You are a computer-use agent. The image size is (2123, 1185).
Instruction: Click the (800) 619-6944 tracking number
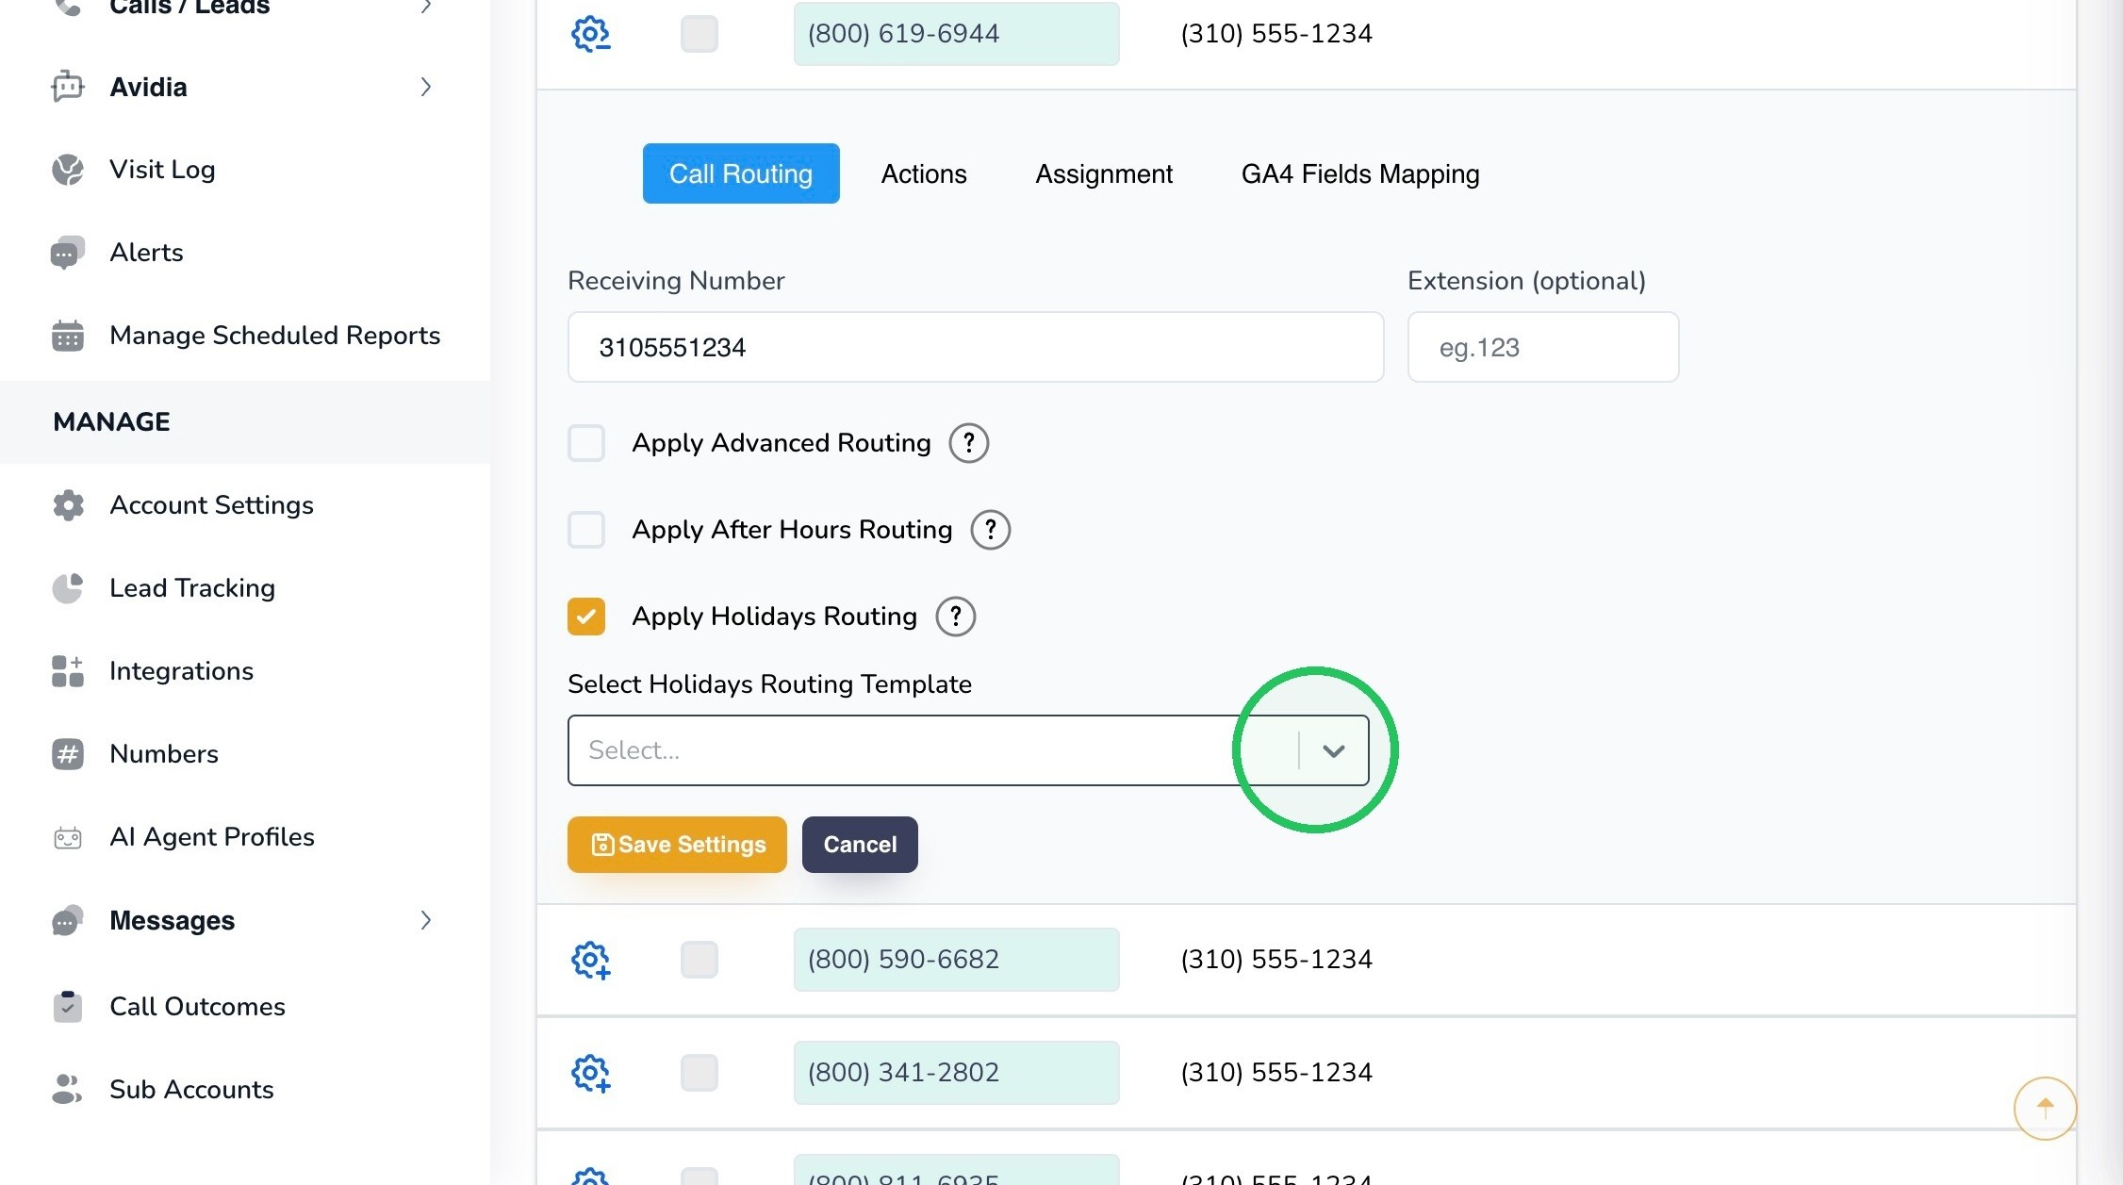(956, 34)
